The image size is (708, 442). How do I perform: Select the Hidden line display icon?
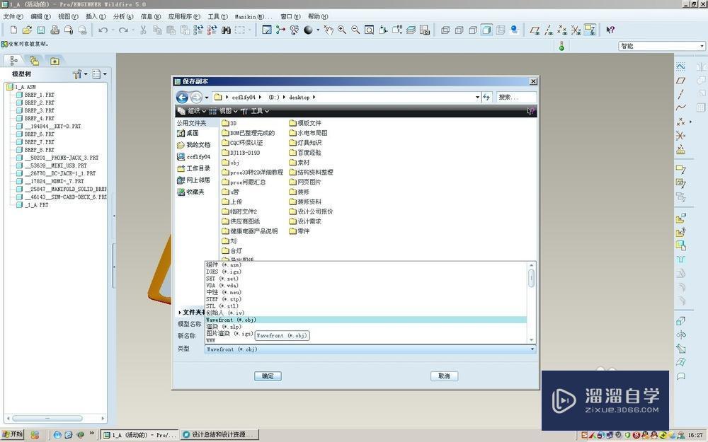point(459,30)
